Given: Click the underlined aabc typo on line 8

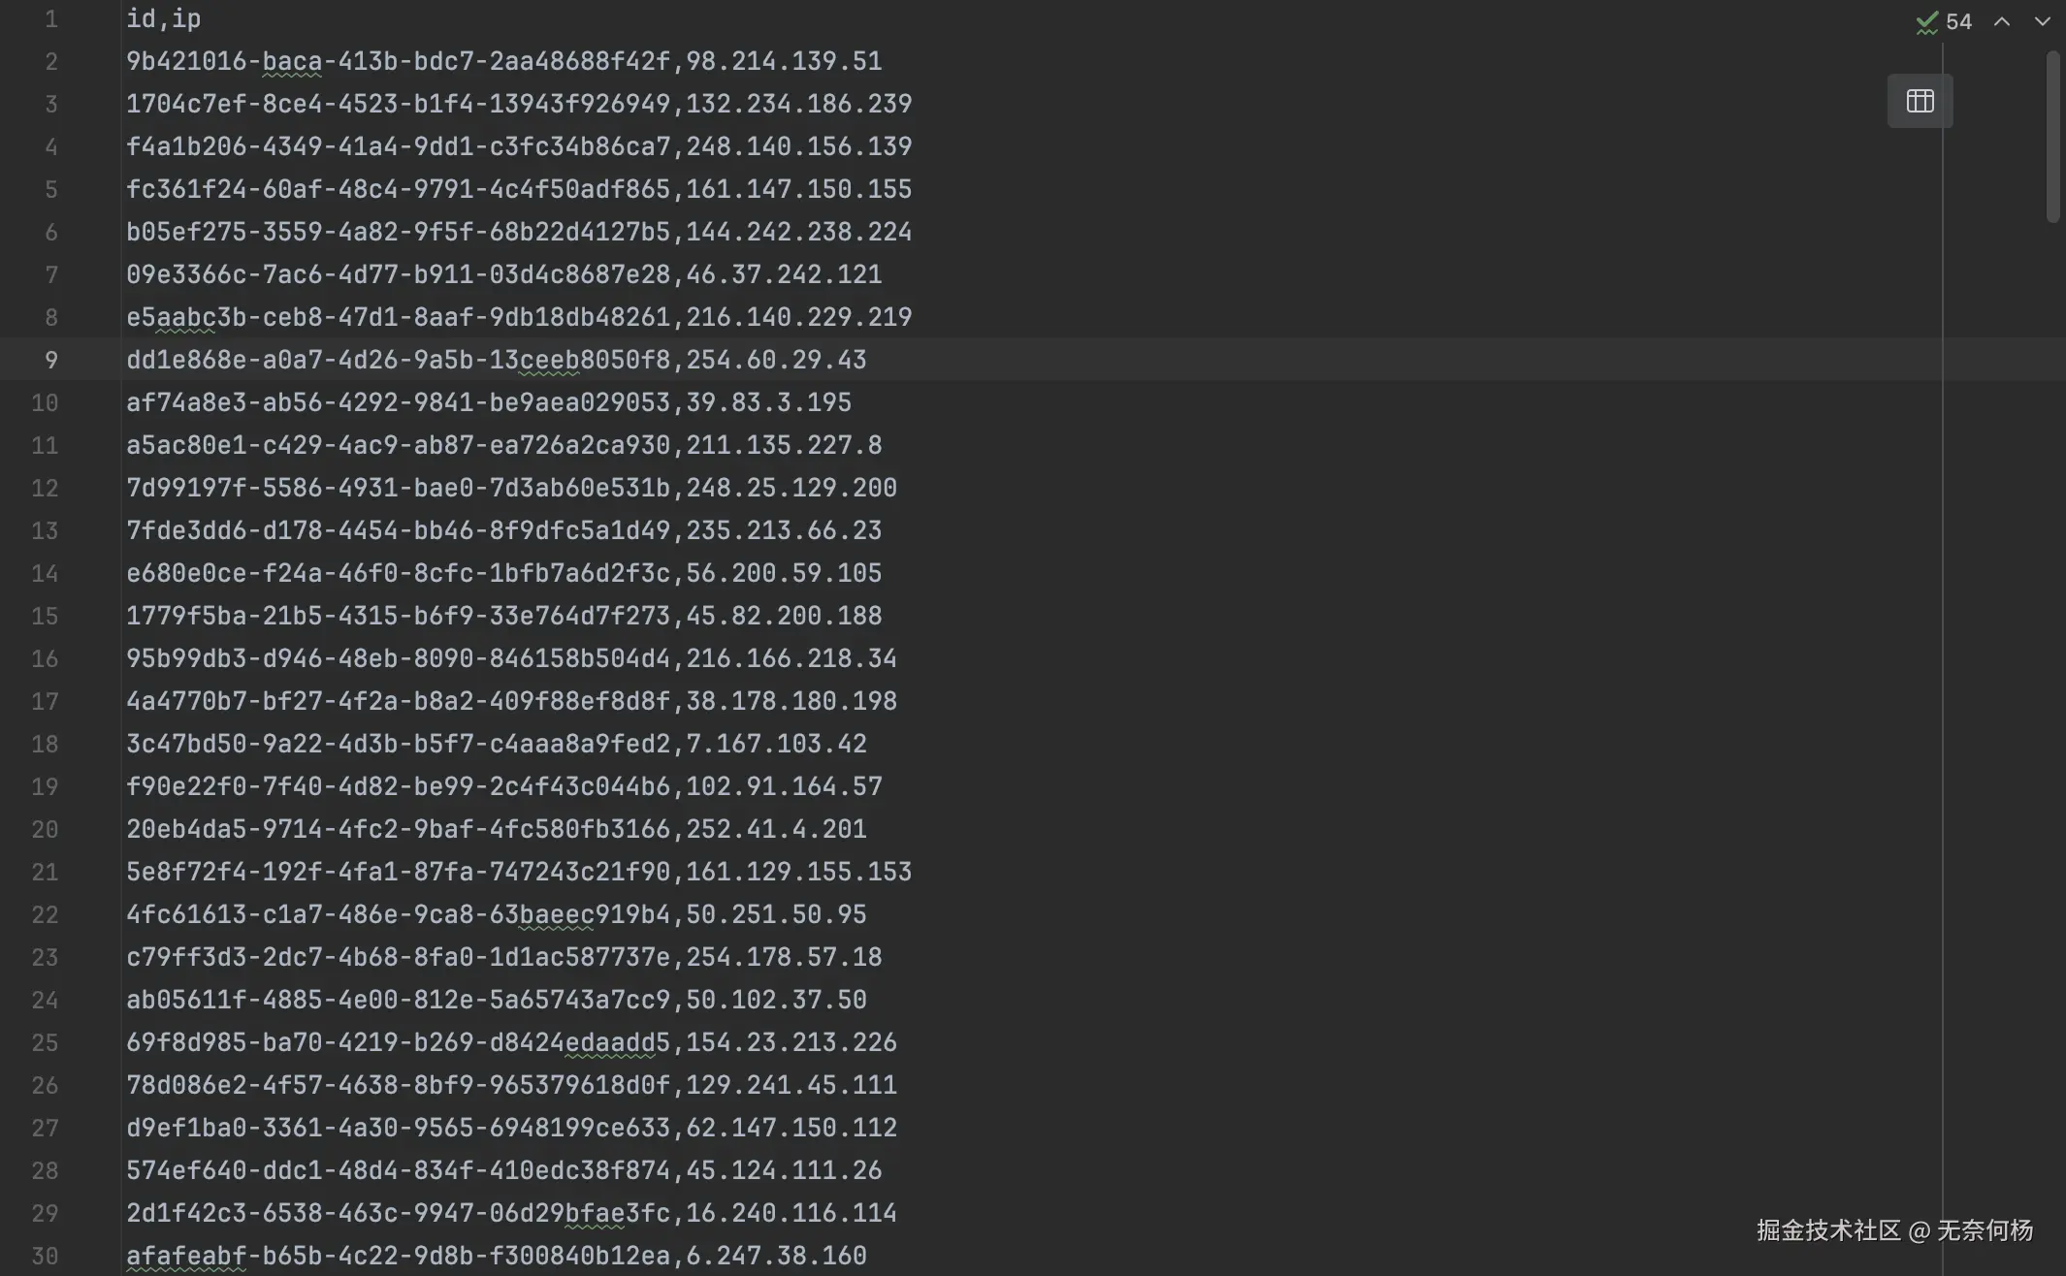Looking at the screenshot, I should tap(186, 317).
